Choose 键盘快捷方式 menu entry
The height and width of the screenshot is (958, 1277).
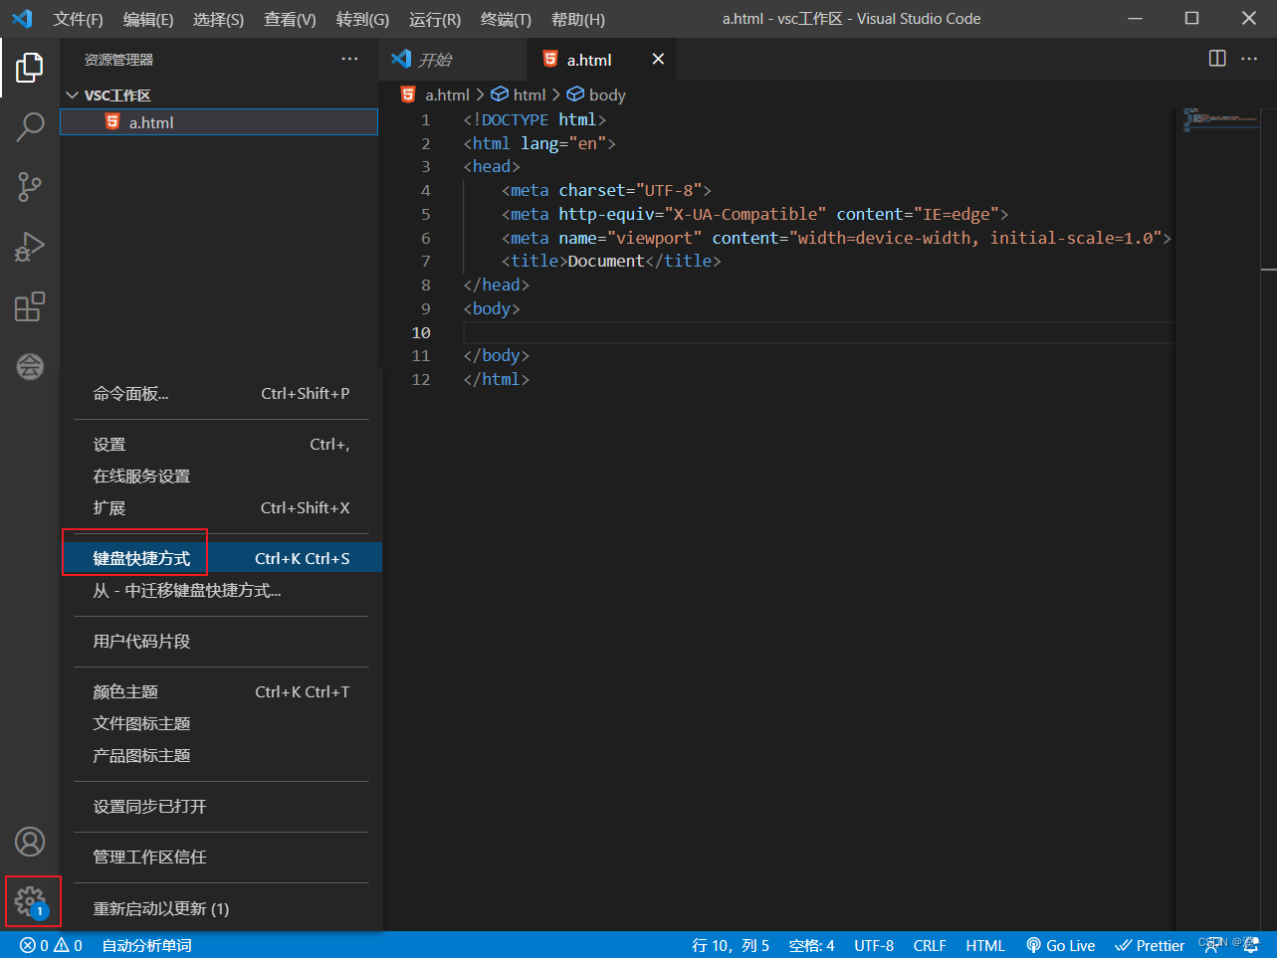[221, 558]
